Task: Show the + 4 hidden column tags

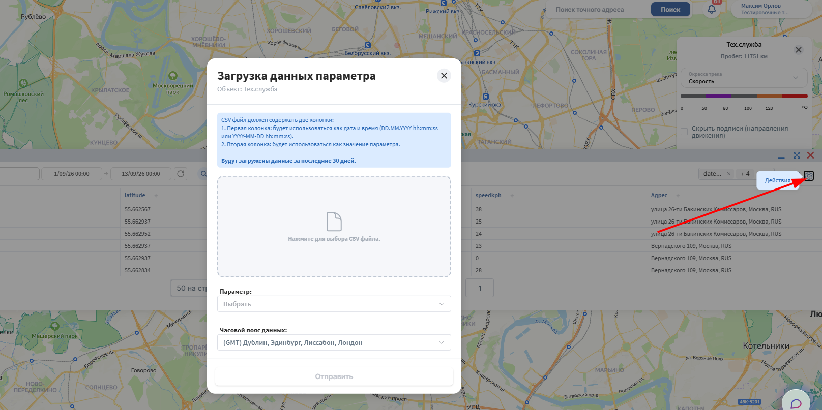Action: (x=745, y=174)
